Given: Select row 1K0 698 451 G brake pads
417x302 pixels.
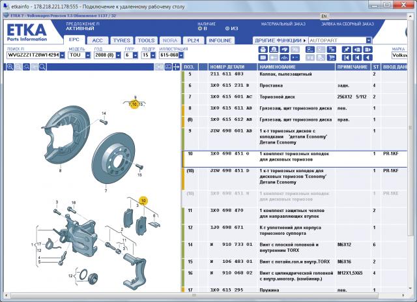Looking at the screenshot, I should tap(295, 159).
